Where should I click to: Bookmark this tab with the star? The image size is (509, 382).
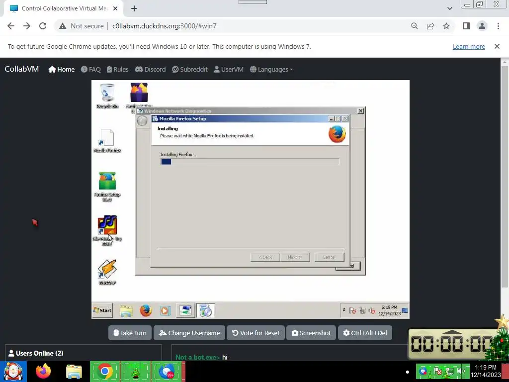[446, 26]
